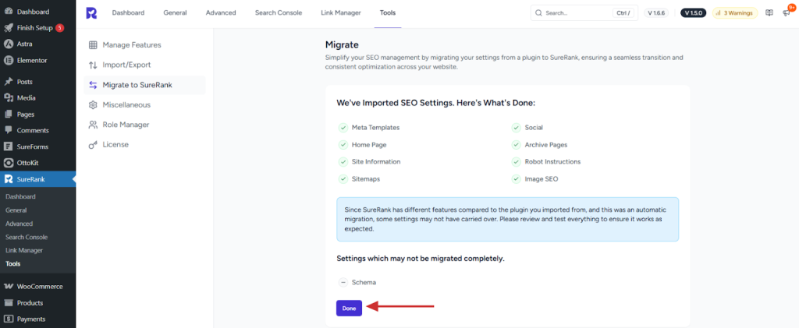Viewport: 799px width, 328px height.
Task: Open SureRank Dashboard submenu link
Action: pos(20,197)
